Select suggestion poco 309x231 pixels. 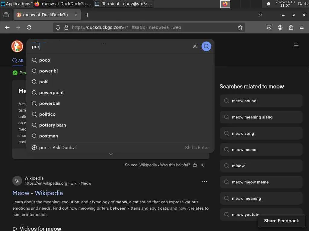120,60
